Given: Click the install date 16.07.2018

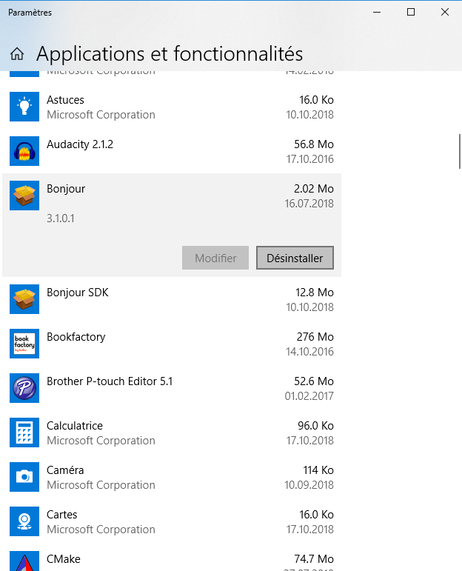Looking at the screenshot, I should (x=309, y=204).
